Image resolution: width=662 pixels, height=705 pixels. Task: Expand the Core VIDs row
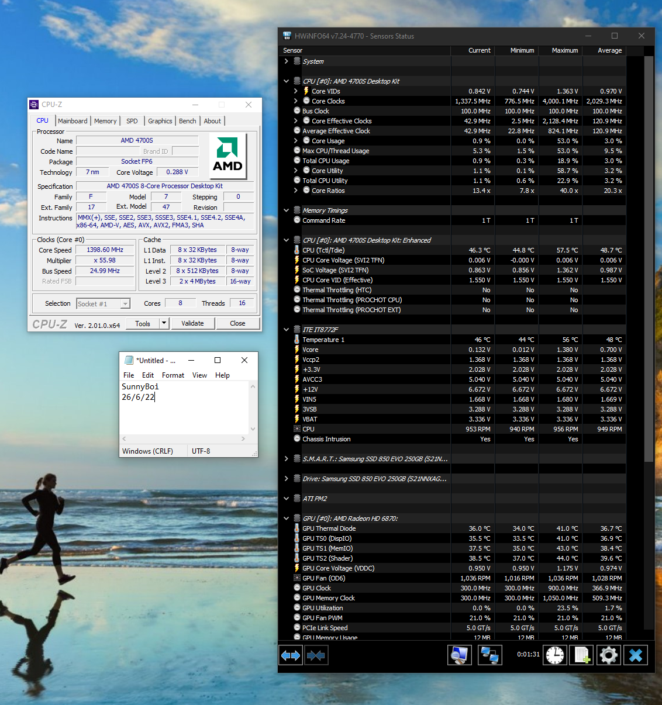[x=295, y=91]
